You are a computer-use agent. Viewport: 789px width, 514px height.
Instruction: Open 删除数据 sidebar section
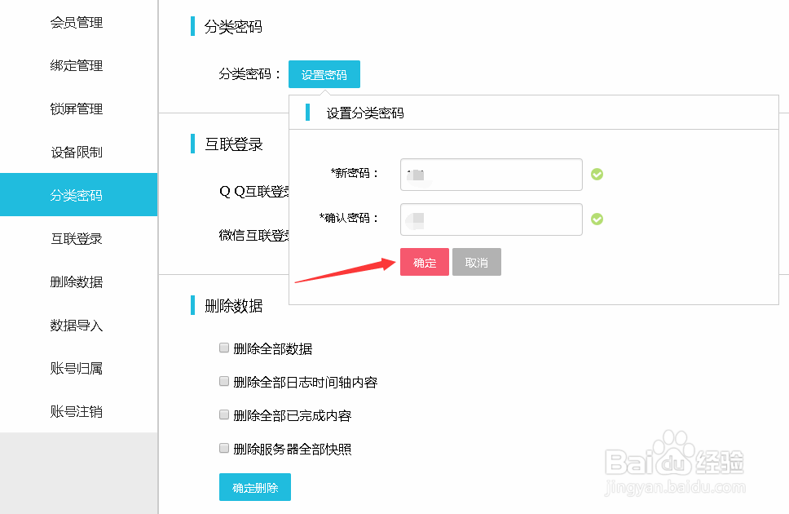pos(77,282)
